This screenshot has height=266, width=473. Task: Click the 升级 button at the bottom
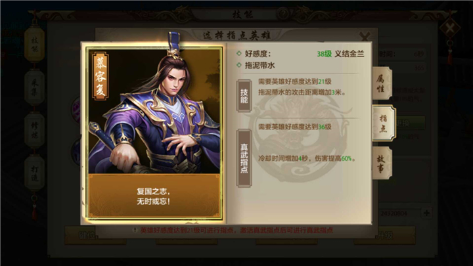(386, 235)
